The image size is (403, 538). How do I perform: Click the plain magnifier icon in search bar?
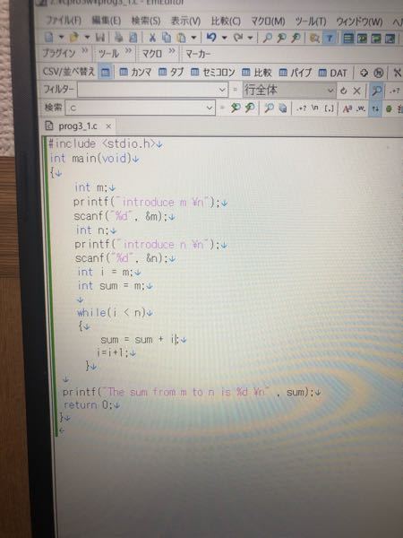[x=269, y=108]
